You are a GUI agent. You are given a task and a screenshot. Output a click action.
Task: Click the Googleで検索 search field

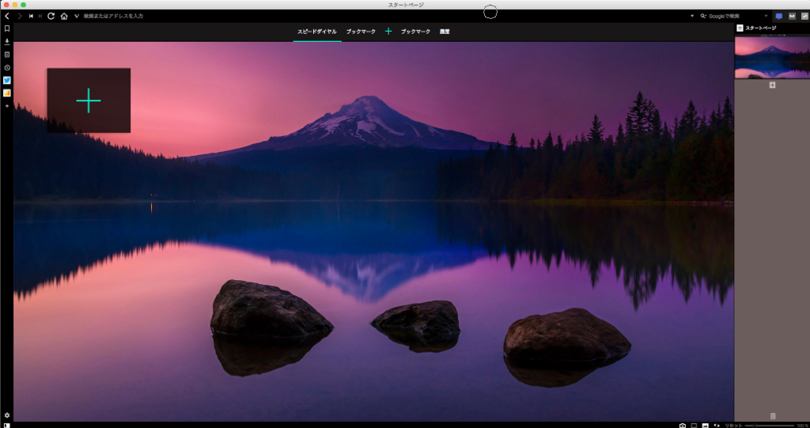(735, 16)
